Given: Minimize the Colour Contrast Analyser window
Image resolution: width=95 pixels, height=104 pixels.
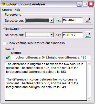Looking at the screenshot, I should point(79,4).
